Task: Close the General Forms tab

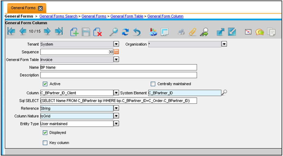Action: (40, 8)
